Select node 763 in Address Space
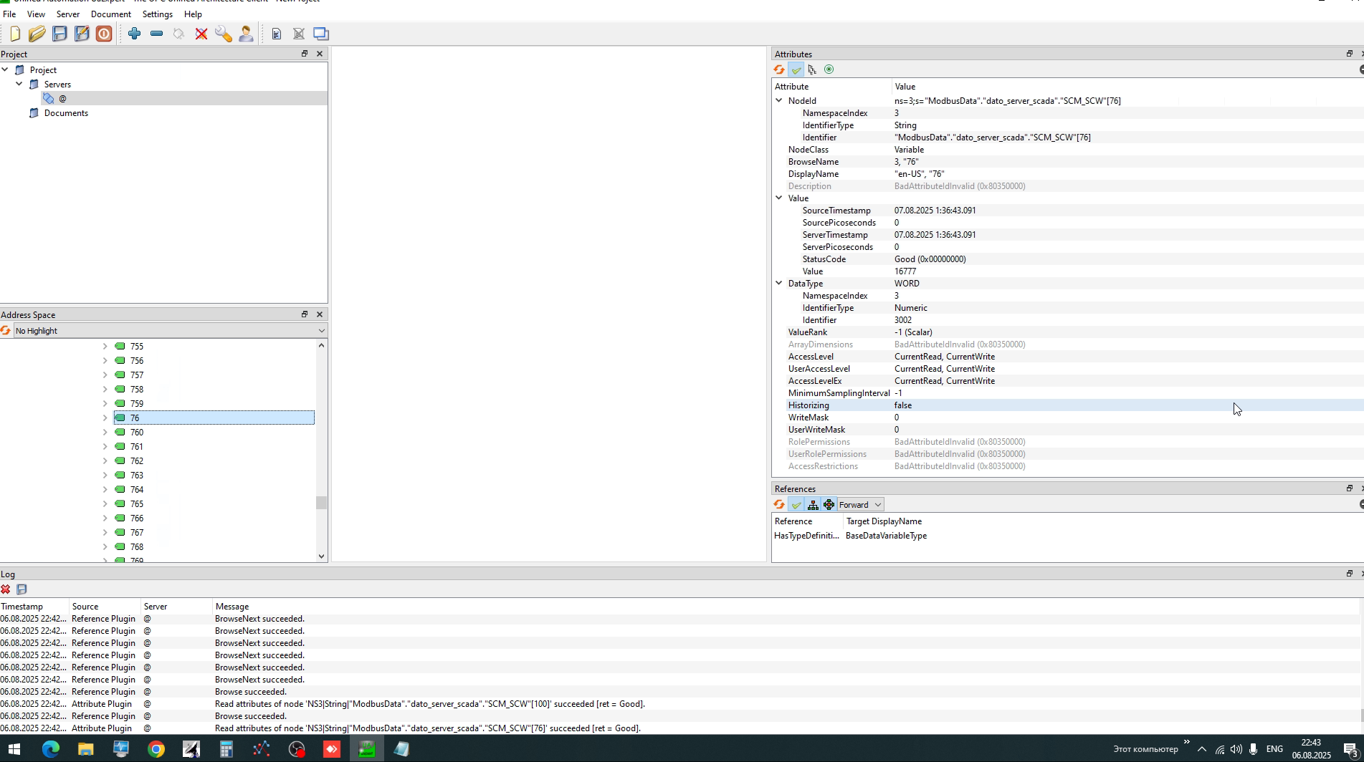Viewport: 1364px width, 762px height. (x=137, y=476)
